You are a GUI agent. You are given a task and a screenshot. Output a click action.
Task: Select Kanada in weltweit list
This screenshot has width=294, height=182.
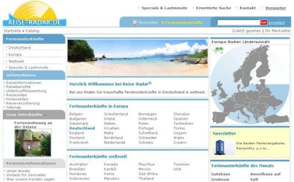point(111,164)
